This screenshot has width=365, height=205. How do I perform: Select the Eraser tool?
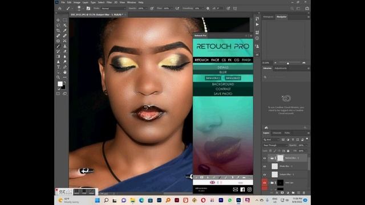tap(64, 51)
